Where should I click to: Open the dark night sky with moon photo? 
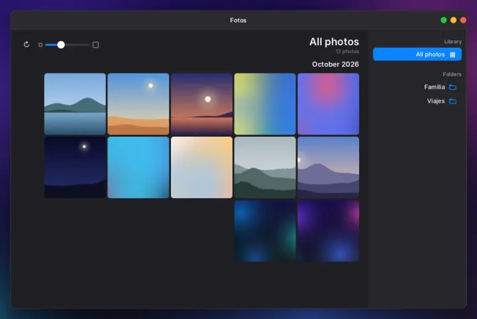tap(75, 167)
